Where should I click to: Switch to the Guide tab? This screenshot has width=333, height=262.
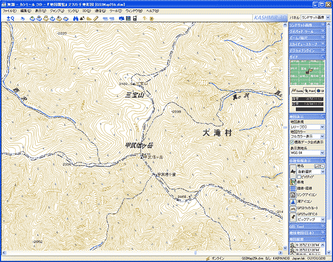(297, 91)
